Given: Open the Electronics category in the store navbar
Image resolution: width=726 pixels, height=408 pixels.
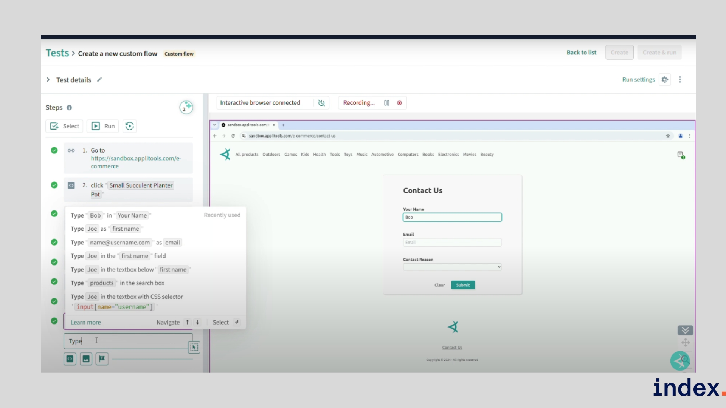Looking at the screenshot, I should point(448,155).
